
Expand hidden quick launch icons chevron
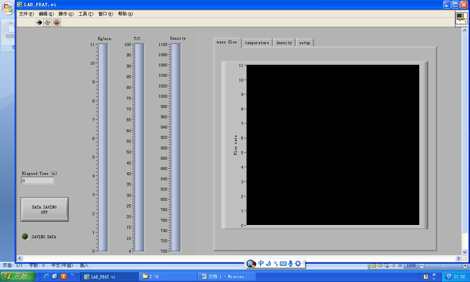click(72, 275)
